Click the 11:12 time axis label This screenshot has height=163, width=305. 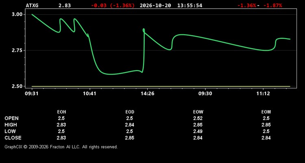pyautogui.click(x=263, y=94)
